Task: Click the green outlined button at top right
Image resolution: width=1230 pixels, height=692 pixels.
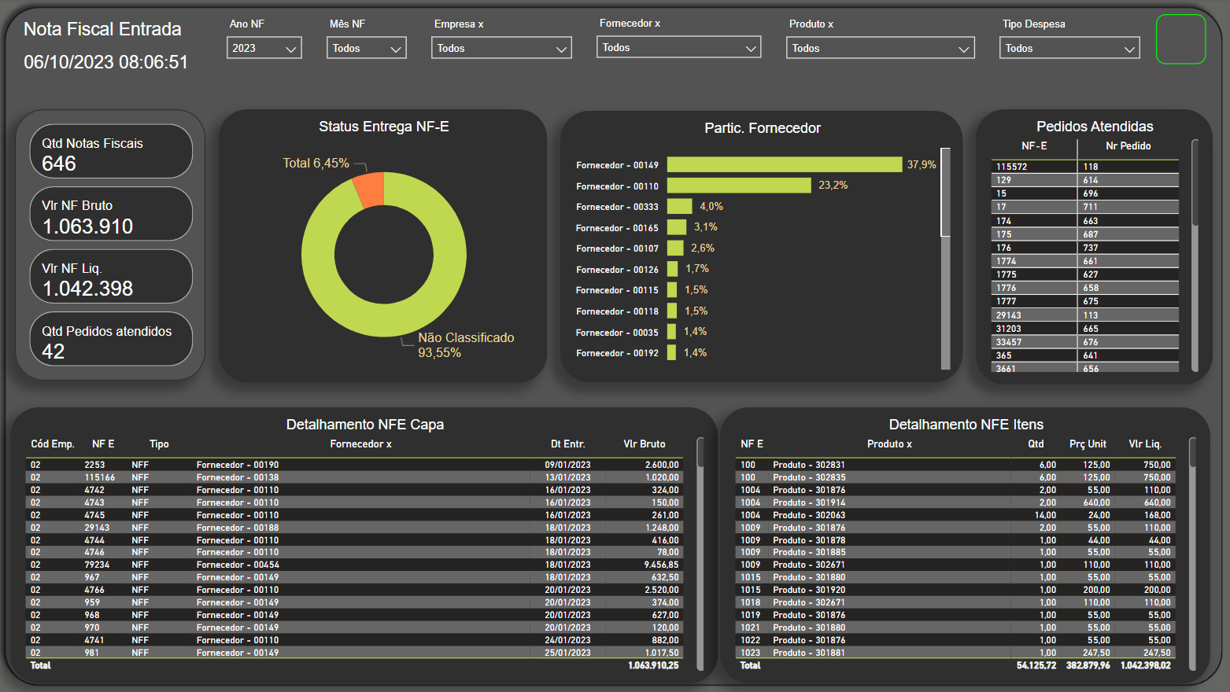Action: pos(1180,39)
